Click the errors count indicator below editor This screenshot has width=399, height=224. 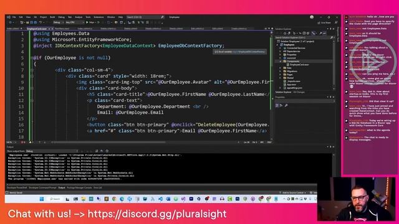pyautogui.click(x=23, y=142)
